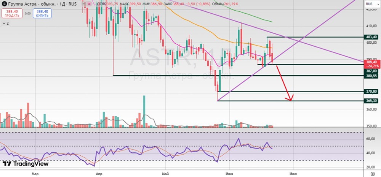
Task: Click the Апр label on time axis
Action: pos(99,174)
